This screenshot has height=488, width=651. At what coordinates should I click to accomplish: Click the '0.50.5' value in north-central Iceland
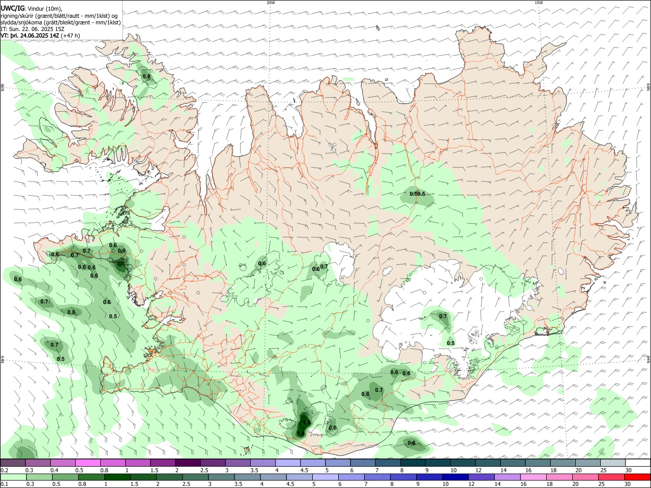point(417,194)
